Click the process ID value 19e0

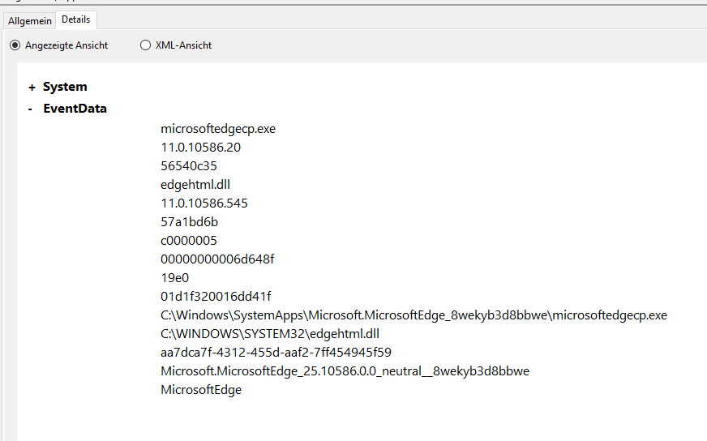pyautogui.click(x=174, y=278)
